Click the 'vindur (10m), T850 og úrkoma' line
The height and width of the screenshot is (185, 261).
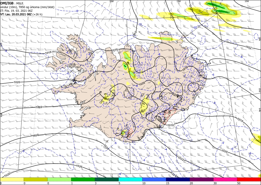[27, 7]
